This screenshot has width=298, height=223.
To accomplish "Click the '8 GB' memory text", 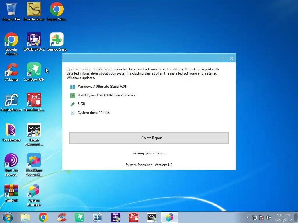I will (81, 104).
